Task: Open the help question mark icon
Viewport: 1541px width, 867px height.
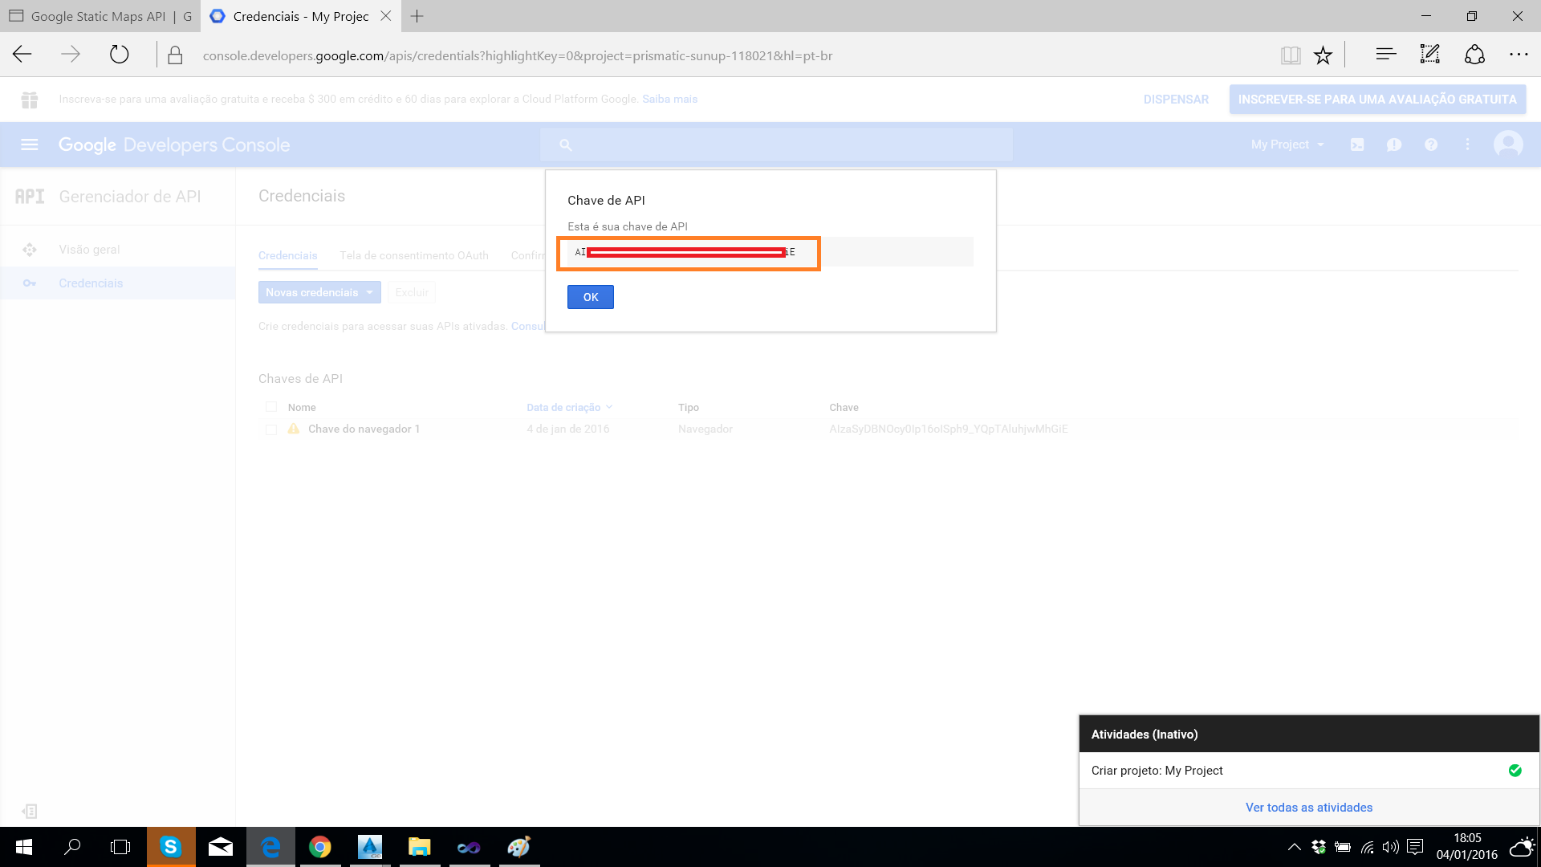Action: click(x=1431, y=144)
